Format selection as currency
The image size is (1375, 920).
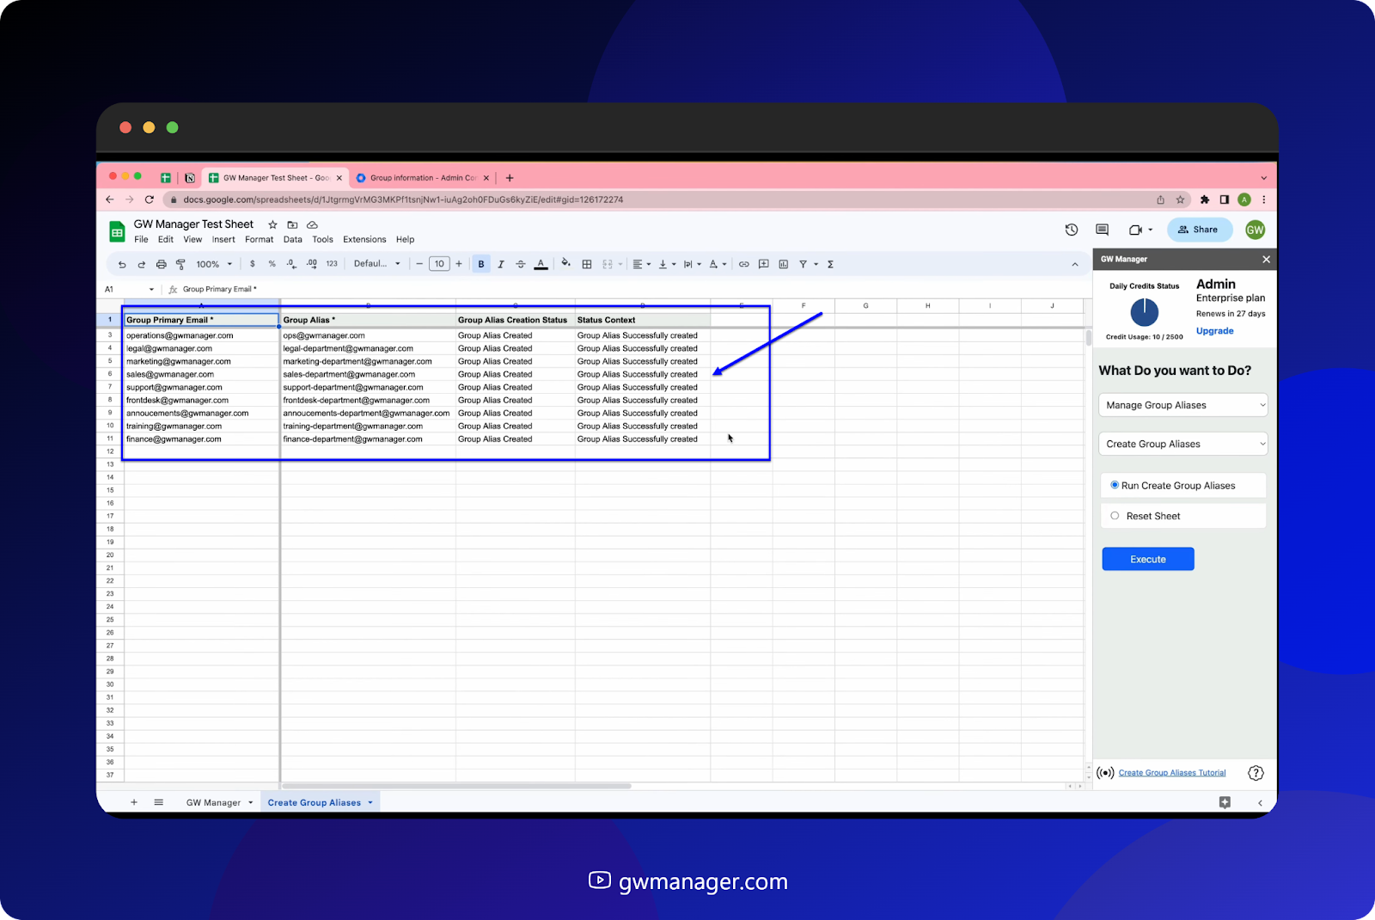tap(253, 264)
